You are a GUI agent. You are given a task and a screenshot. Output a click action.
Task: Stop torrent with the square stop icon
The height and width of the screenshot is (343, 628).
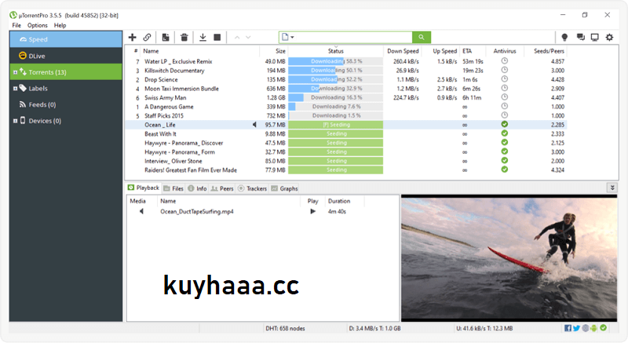coord(217,37)
